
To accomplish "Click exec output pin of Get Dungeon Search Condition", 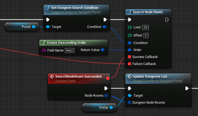I will [x=105, y=20].
